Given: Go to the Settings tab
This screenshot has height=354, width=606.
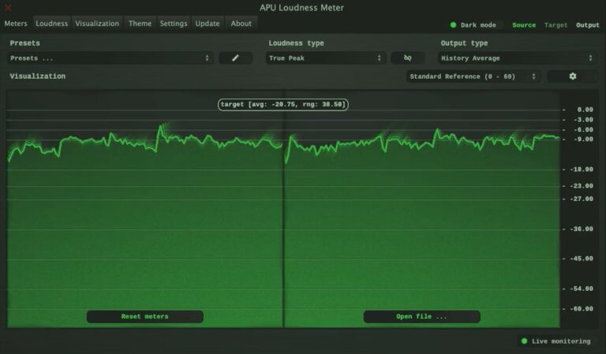Looking at the screenshot, I should coord(174,24).
